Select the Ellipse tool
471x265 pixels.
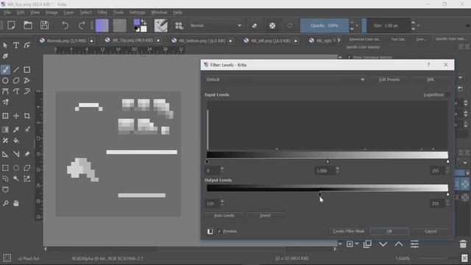(x=5, y=80)
